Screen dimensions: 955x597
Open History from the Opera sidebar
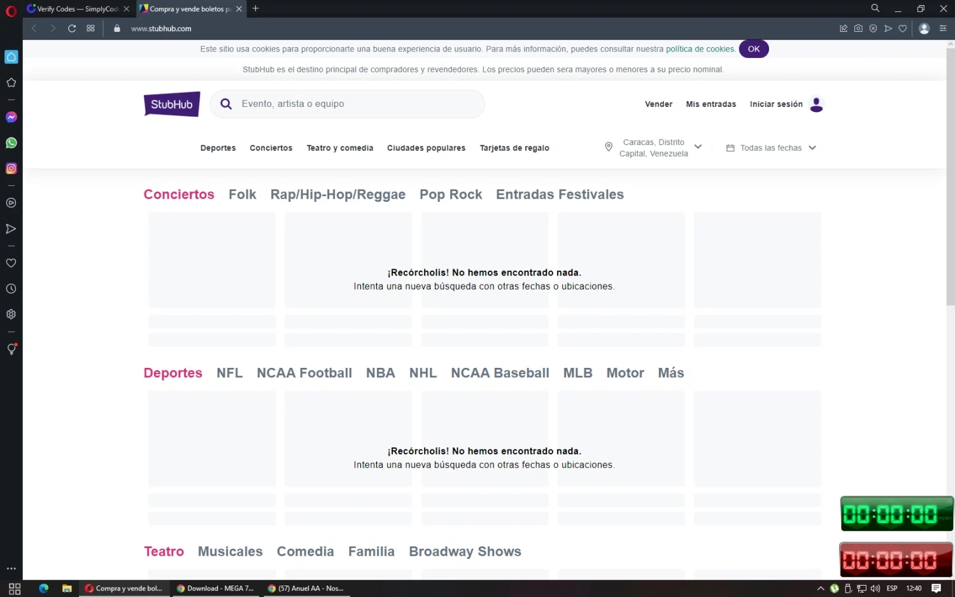11,288
